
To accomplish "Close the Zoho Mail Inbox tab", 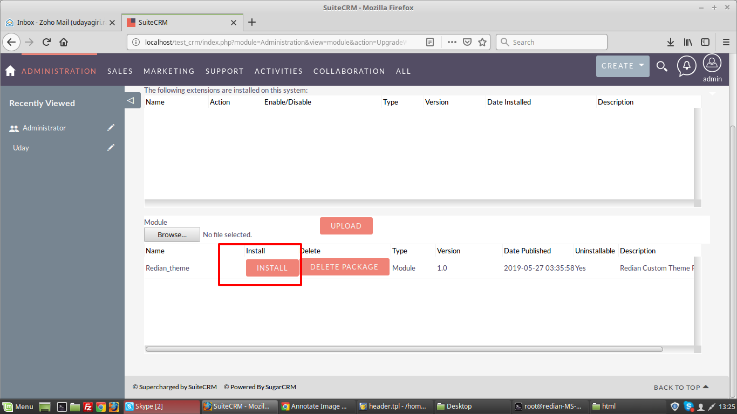I will pos(112,23).
